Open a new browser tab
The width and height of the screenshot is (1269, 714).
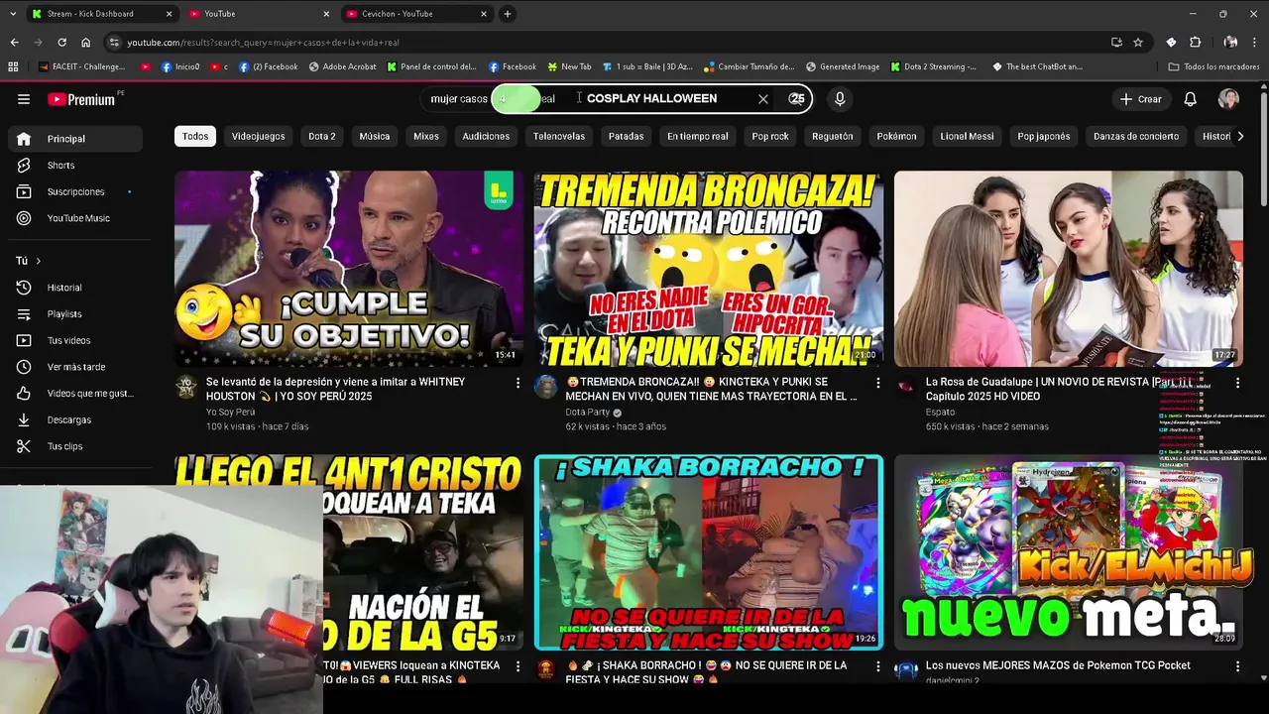[x=507, y=14]
